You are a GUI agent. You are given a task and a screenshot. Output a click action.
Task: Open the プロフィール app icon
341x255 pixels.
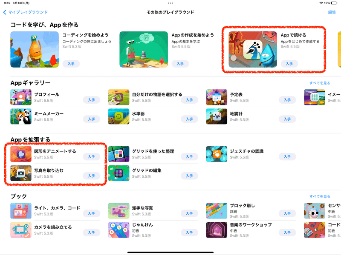21,97
